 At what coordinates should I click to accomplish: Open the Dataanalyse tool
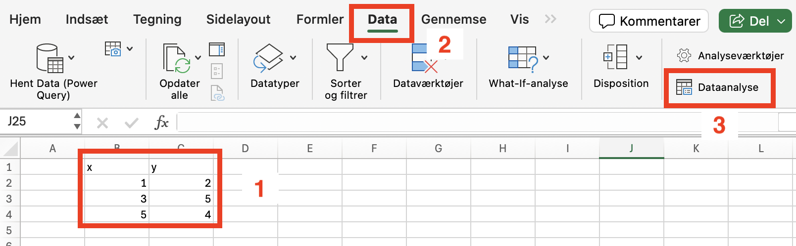(x=717, y=87)
